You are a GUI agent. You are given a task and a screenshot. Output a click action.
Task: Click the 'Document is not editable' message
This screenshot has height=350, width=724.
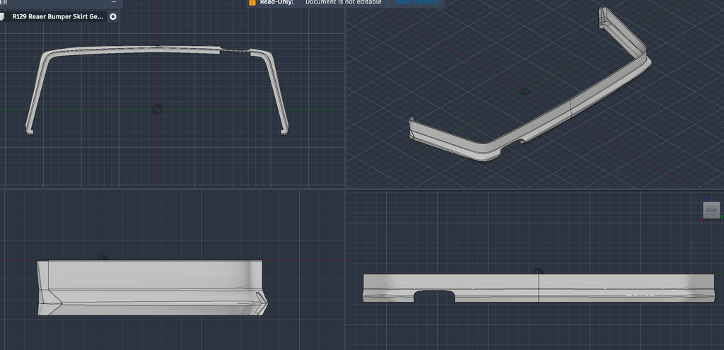click(344, 2)
